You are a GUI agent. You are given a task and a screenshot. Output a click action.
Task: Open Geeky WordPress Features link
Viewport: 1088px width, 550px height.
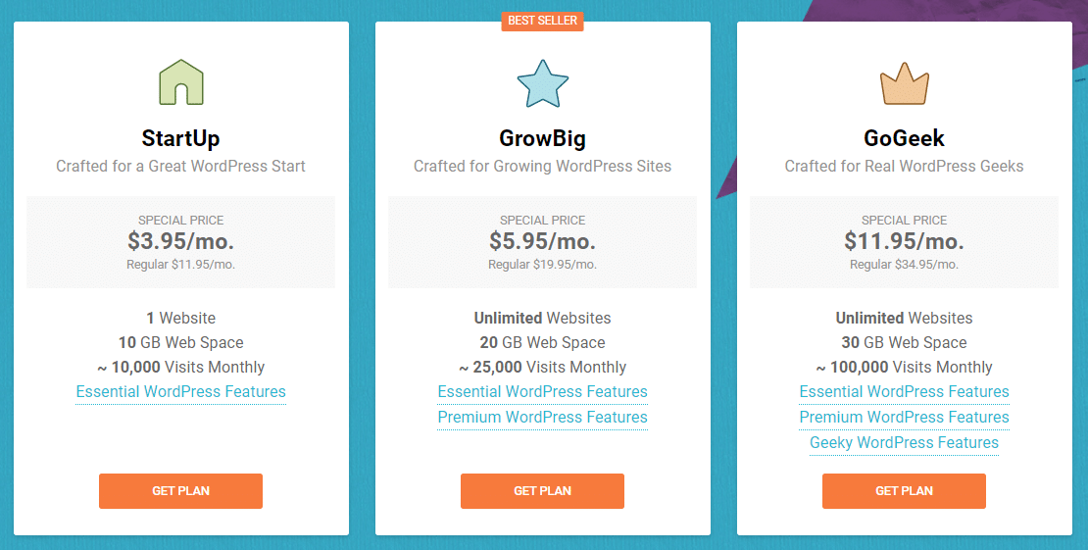click(x=904, y=443)
